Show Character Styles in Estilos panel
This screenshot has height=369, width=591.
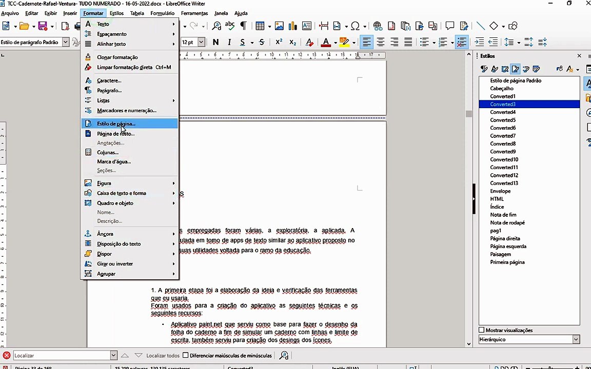(x=495, y=69)
